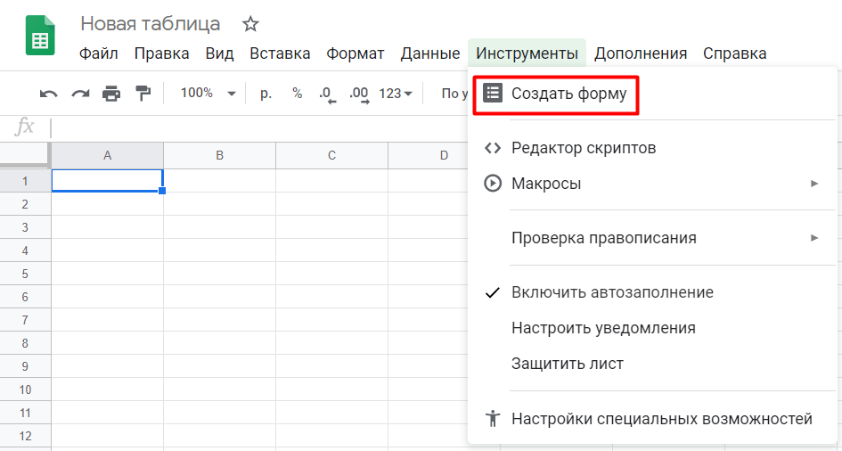Screen dimensions: 842x451
Task: Undo the last action
Action: click(49, 94)
